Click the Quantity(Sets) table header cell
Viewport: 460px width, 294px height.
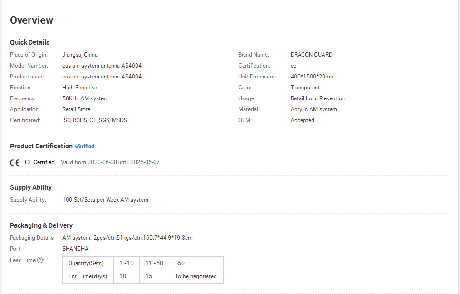pyautogui.click(x=88, y=263)
